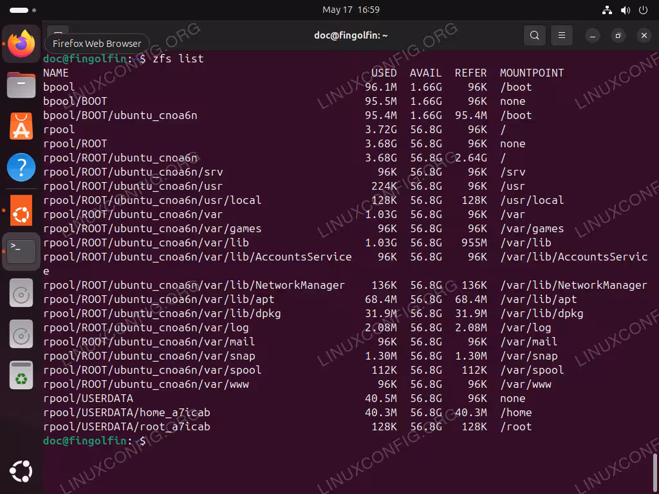Image resolution: width=659 pixels, height=494 pixels.
Task: Open the clock showing May 17 16:59
Action: click(x=351, y=10)
